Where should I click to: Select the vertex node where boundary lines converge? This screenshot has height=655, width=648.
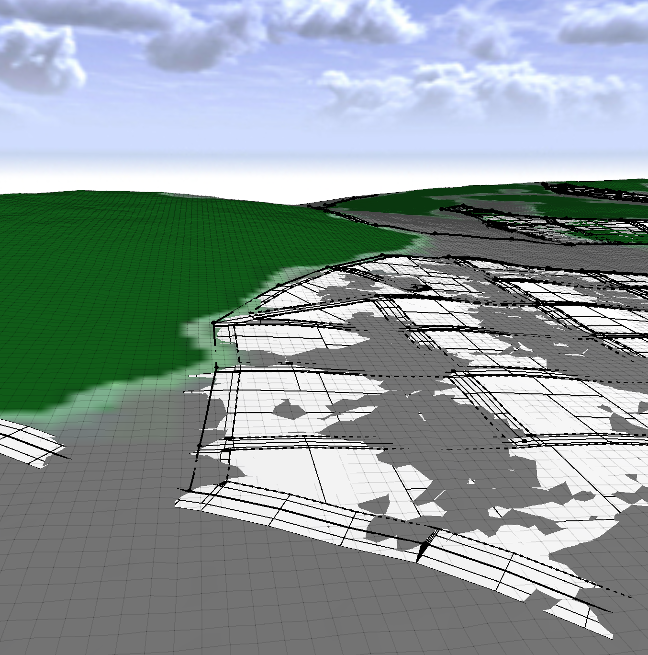pyautogui.click(x=214, y=322)
